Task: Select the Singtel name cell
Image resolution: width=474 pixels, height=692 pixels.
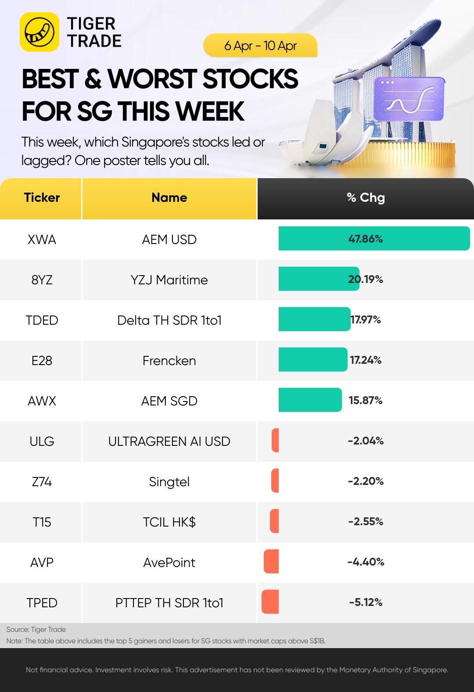Action: (x=169, y=482)
